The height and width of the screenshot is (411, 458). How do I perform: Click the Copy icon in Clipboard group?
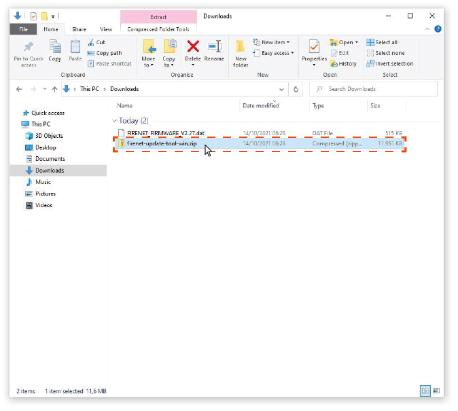tap(55, 47)
